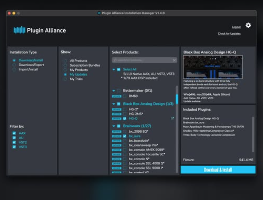The image size is (263, 200).
Task: Toggle the Brainworx group checkbox
Action: (x=119, y=126)
